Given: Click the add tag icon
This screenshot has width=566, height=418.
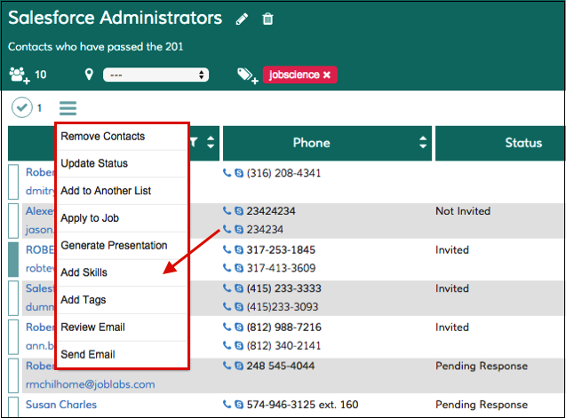Looking at the screenshot, I should tap(248, 75).
